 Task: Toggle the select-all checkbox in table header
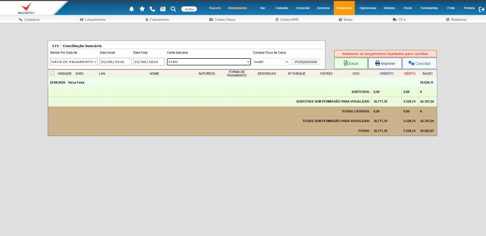[53, 73]
